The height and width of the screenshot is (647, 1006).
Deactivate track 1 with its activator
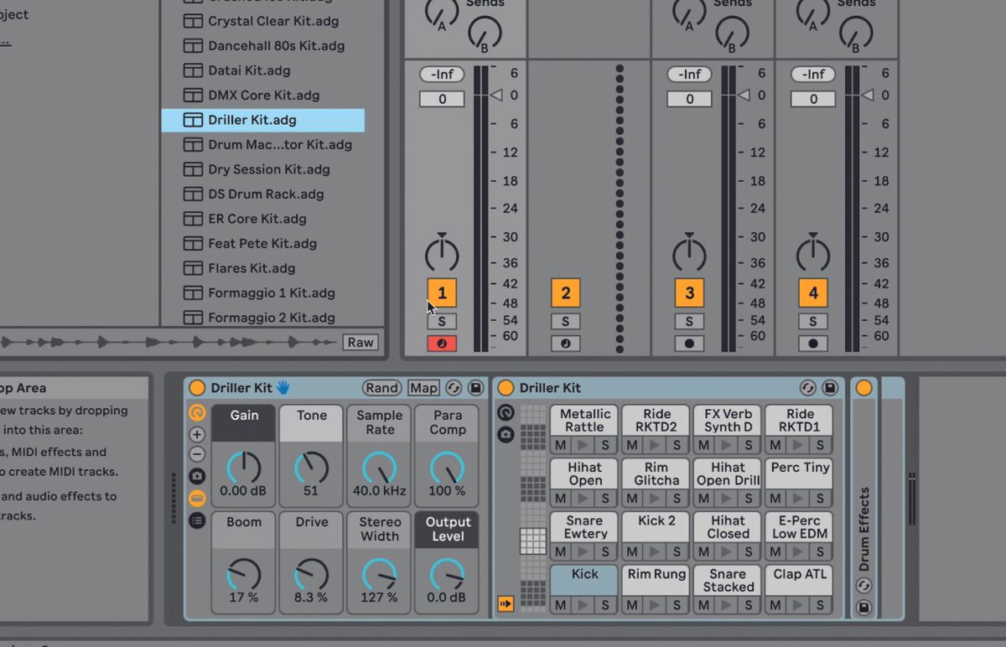[x=442, y=293]
